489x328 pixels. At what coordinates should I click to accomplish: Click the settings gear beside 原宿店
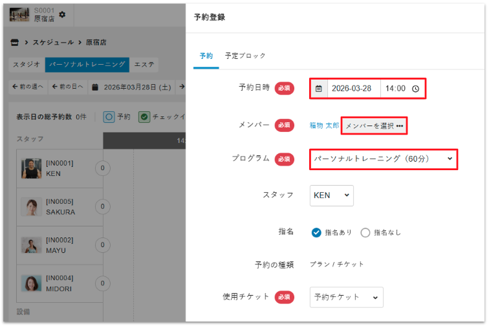[62, 14]
